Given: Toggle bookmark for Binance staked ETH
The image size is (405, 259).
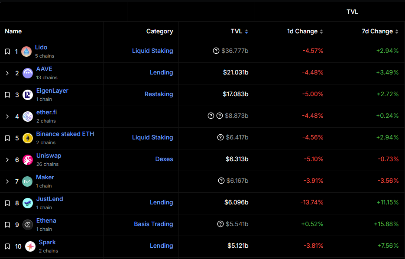Looking at the screenshot, I should pyautogui.click(x=7, y=138).
